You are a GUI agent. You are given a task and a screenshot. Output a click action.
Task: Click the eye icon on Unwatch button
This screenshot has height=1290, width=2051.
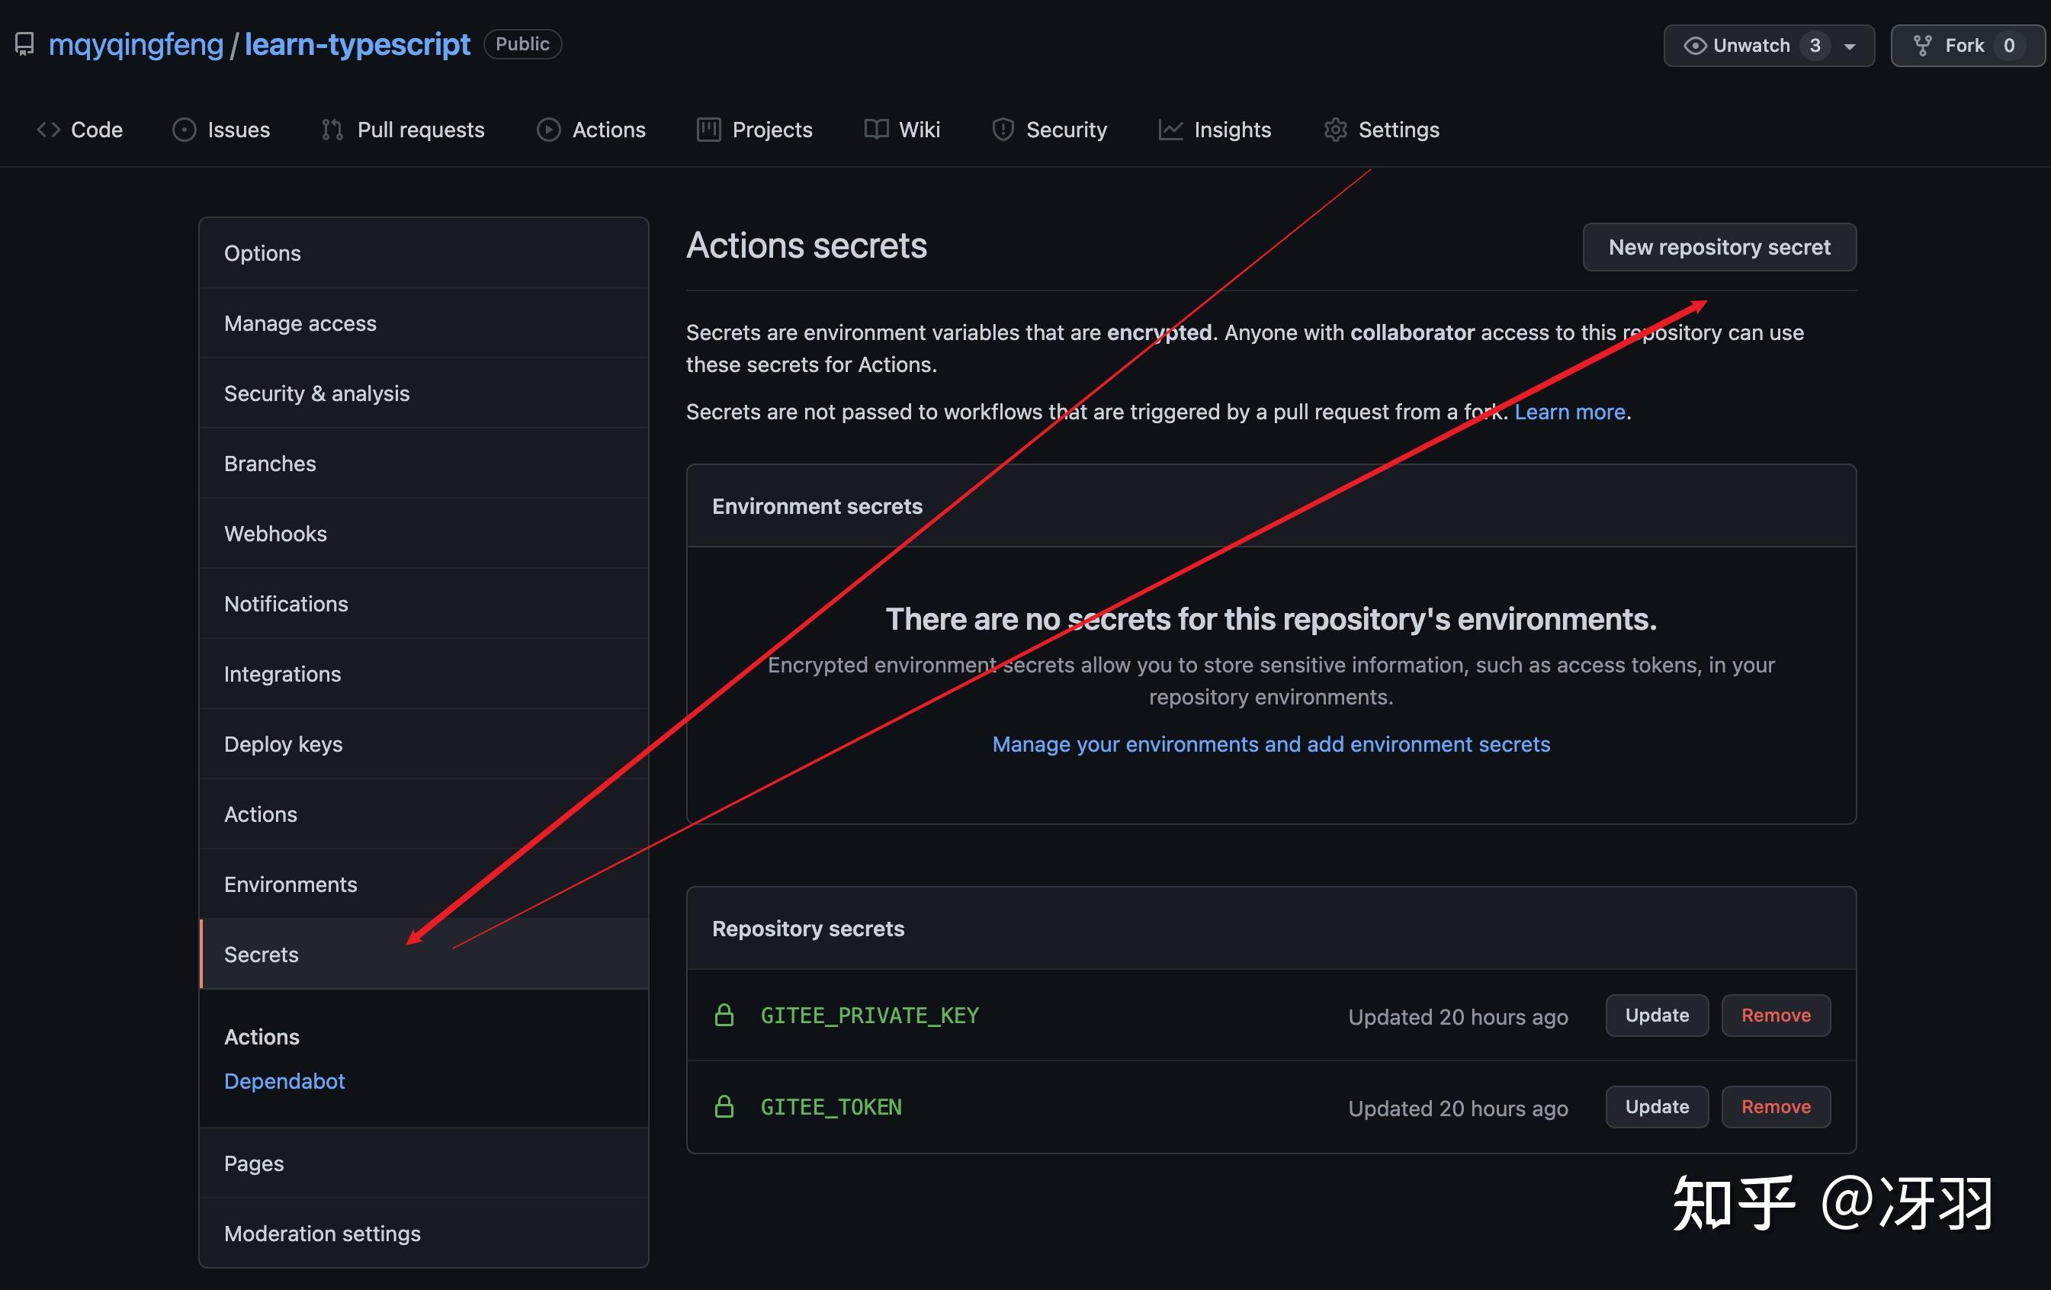[x=1695, y=45]
